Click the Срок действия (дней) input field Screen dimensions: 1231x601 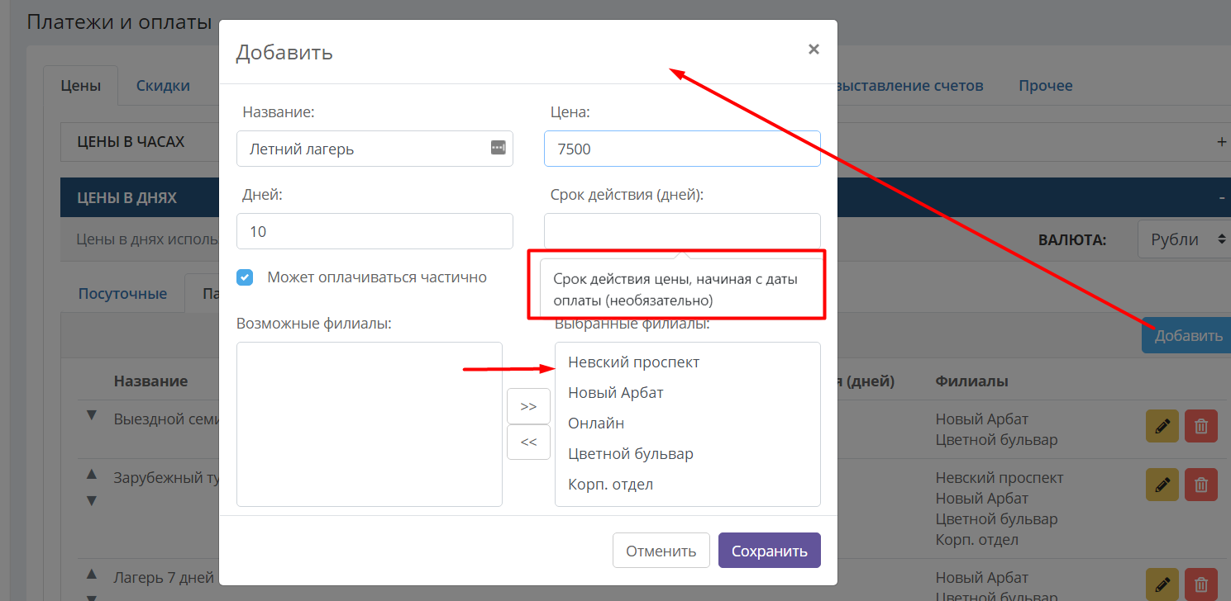[682, 231]
